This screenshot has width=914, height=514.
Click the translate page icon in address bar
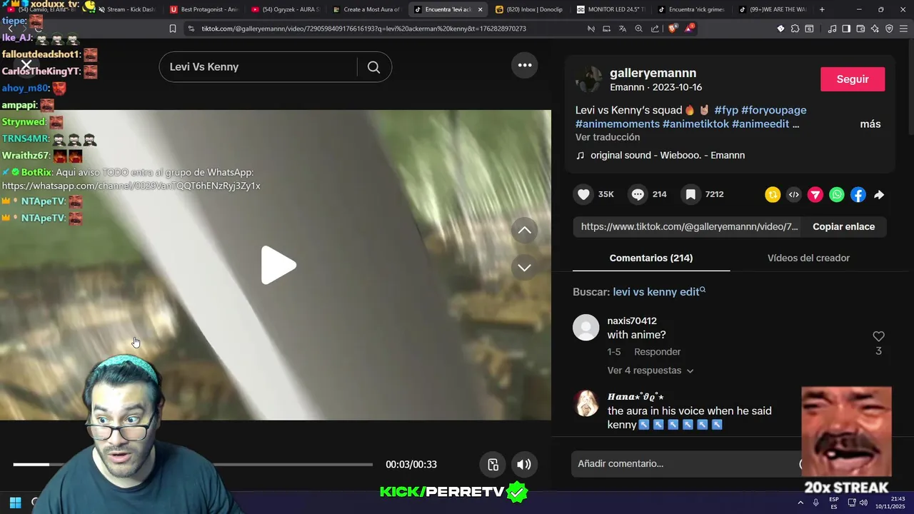[x=623, y=29]
